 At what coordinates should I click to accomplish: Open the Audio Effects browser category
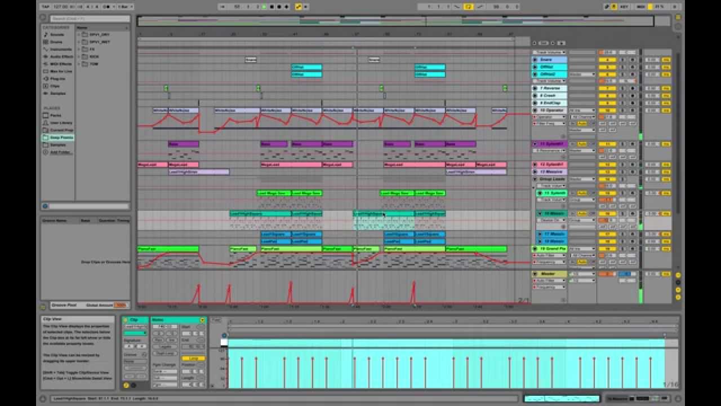coord(61,56)
